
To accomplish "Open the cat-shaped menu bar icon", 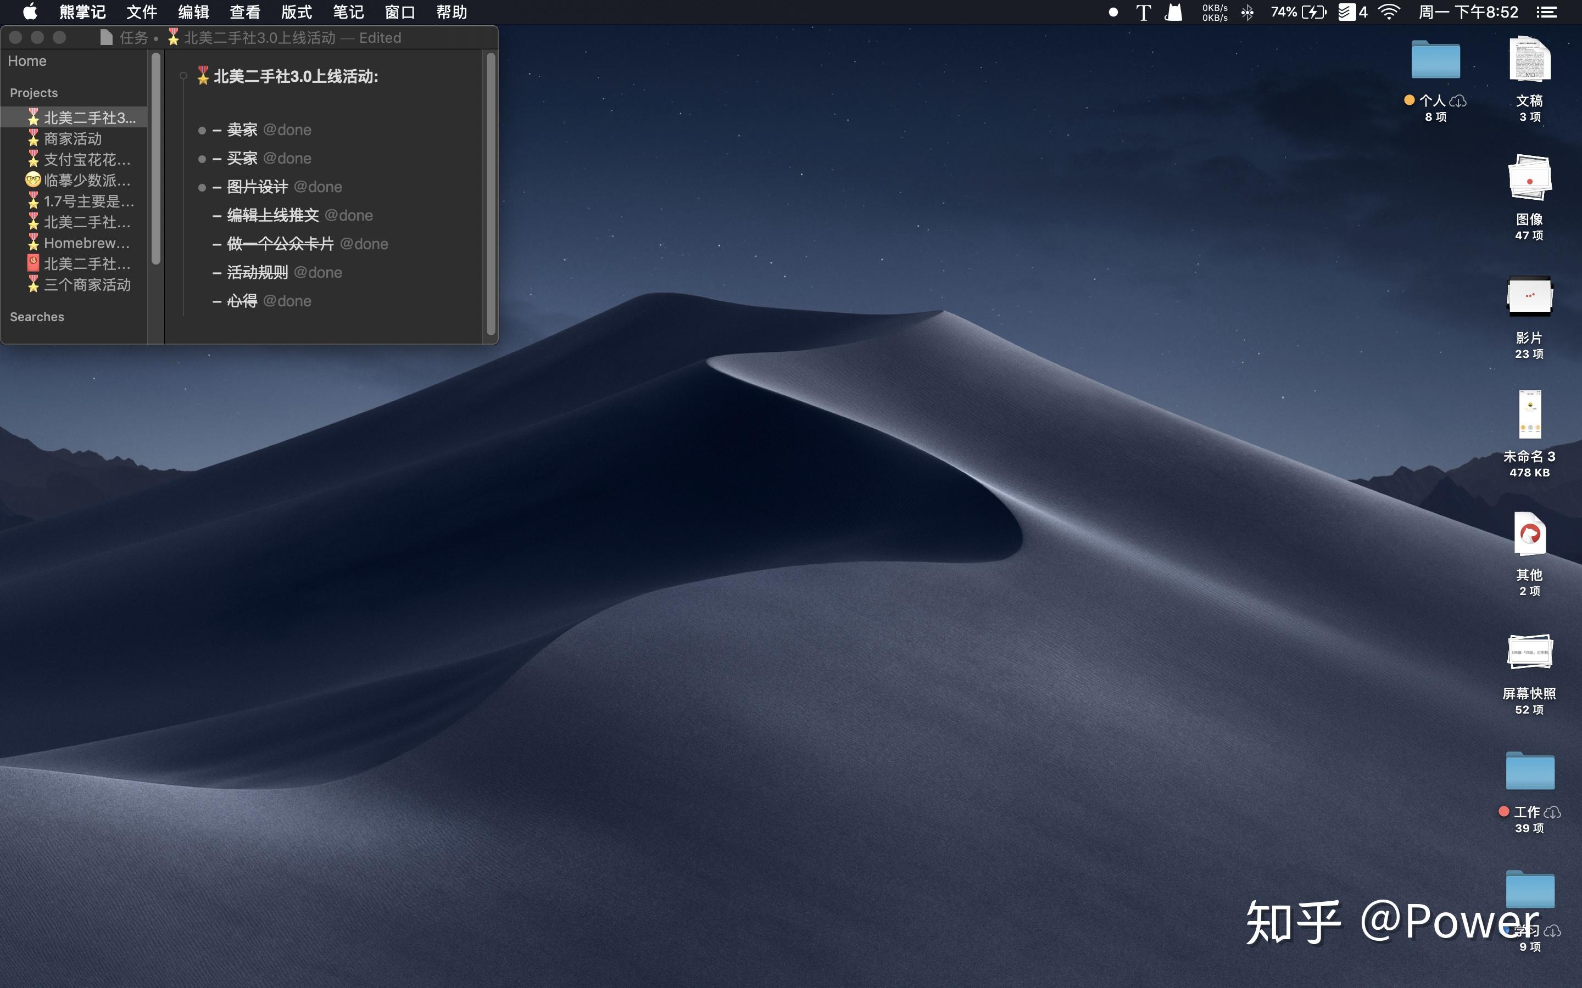I will [x=1174, y=13].
